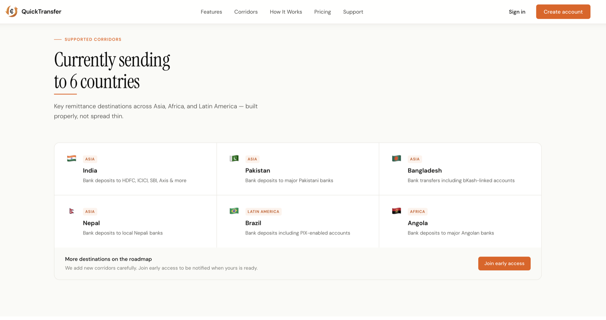Select the India corridor card title
The image size is (606, 320).
[90, 170]
